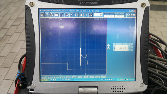The height and width of the screenshot is (94, 167).
Task: Click the round X icon beside graph
Action: [x=109, y=48]
